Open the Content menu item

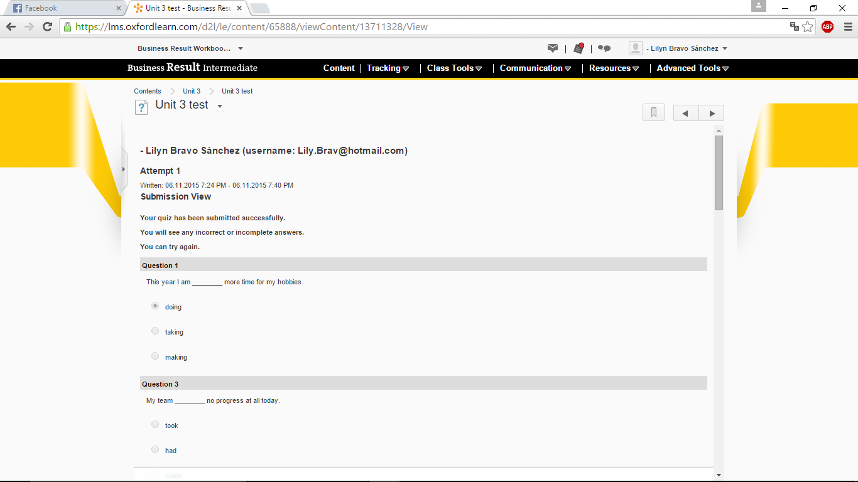[x=339, y=68]
